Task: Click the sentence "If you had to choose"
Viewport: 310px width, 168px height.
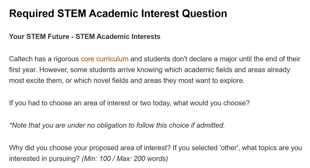Action: [x=40, y=103]
